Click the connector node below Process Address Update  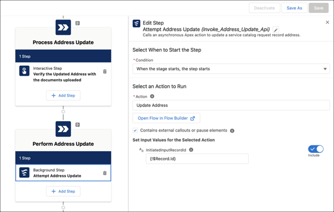point(63,112)
